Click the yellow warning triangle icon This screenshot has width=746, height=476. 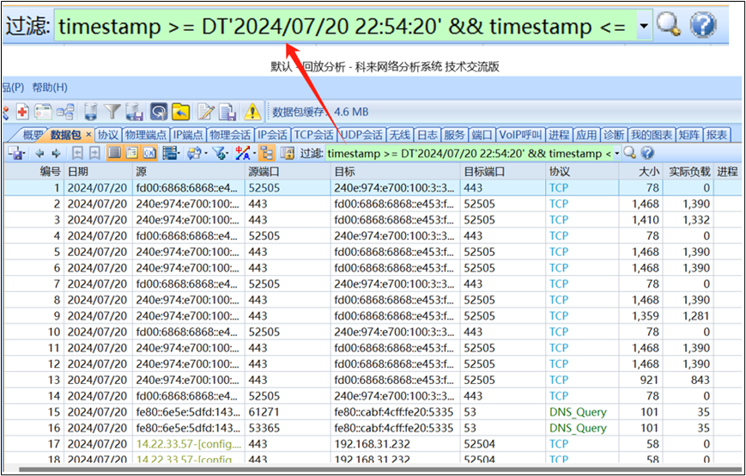pos(252,112)
